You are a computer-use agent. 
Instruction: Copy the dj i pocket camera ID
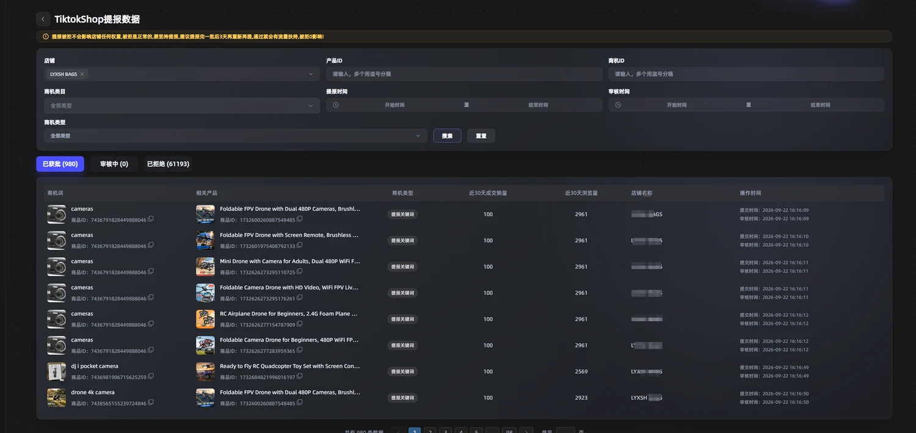coord(151,377)
